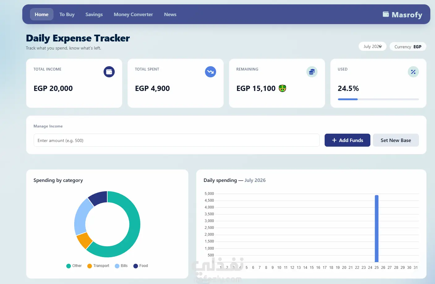Open the July 2026 month dropdown
The image size is (435, 284).
373,46
